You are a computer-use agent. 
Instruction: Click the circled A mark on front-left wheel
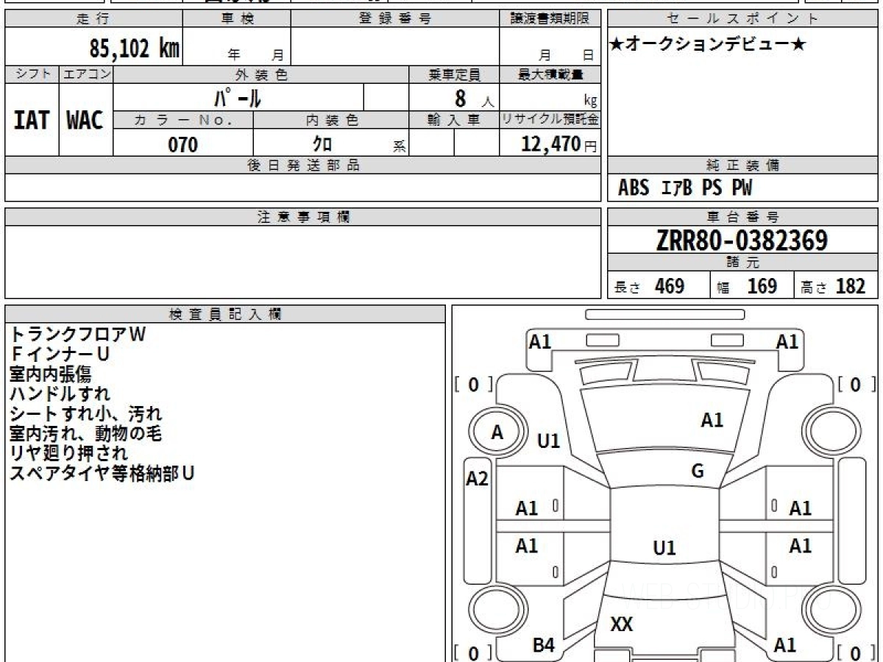497,433
